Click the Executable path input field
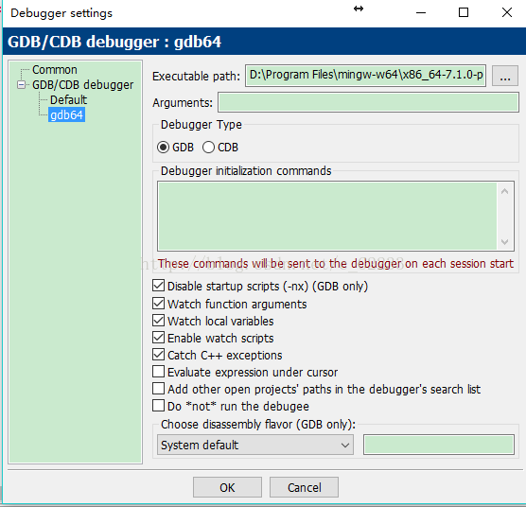This screenshot has width=526, height=507. click(x=365, y=76)
